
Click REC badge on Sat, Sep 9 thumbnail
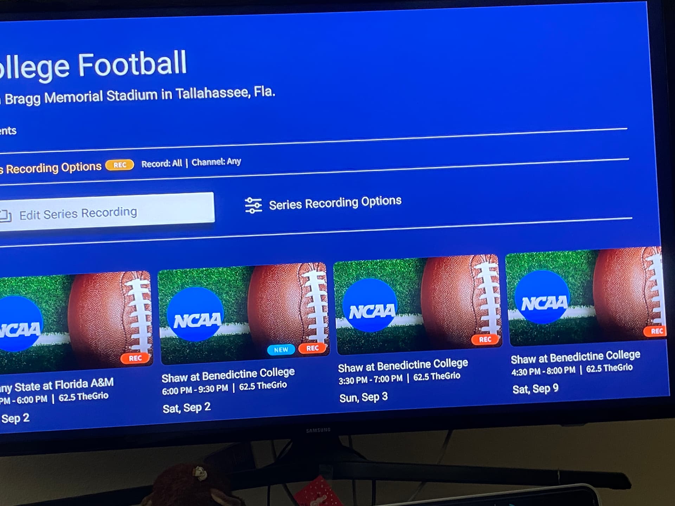(x=656, y=331)
